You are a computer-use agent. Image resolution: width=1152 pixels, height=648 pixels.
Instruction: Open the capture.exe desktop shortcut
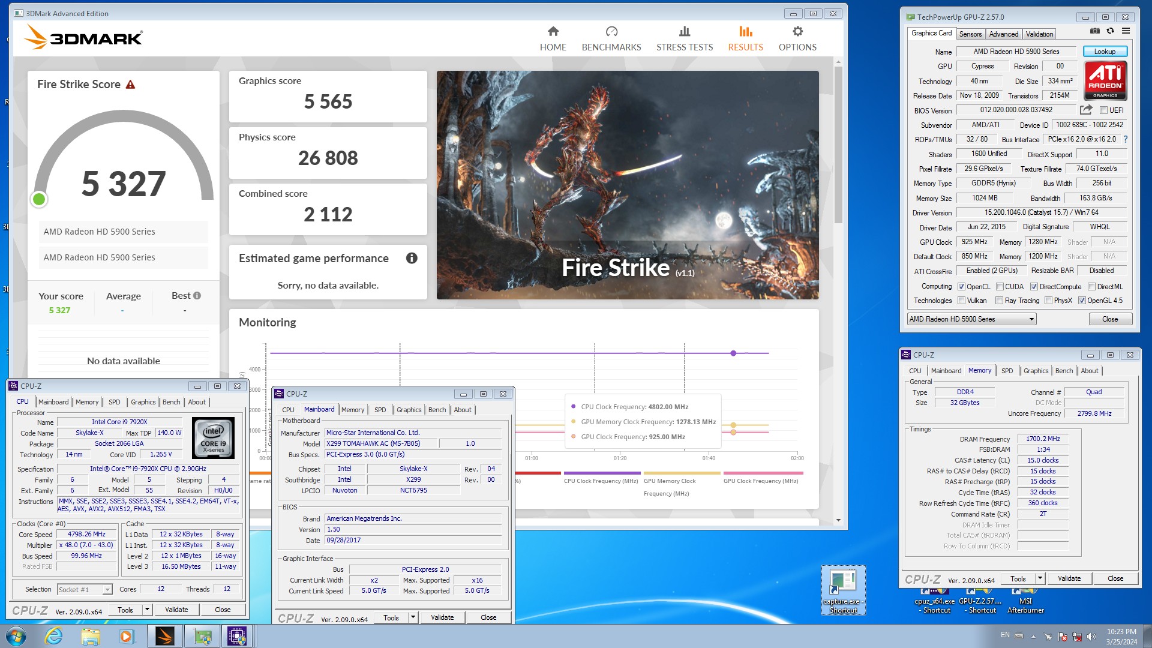pos(843,590)
